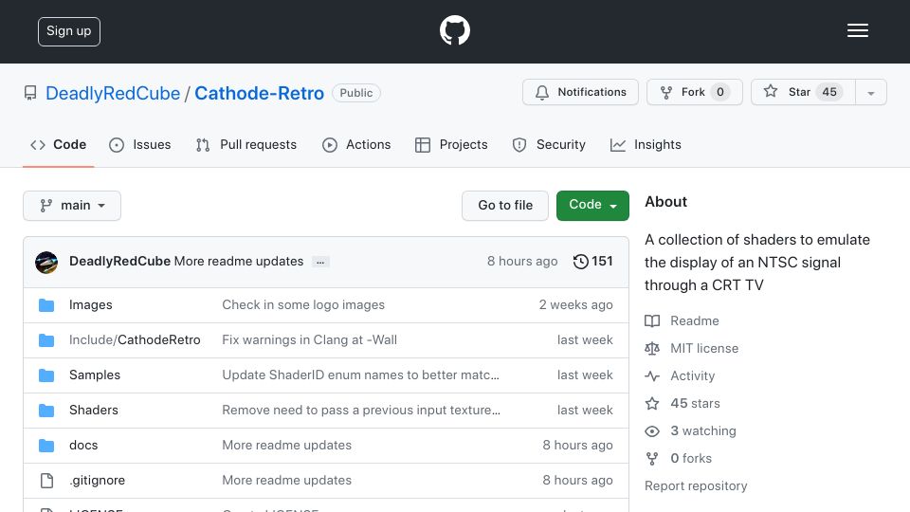The image size is (910, 512).
Task: Click the Shaders folder icon
Action: pyautogui.click(x=46, y=411)
